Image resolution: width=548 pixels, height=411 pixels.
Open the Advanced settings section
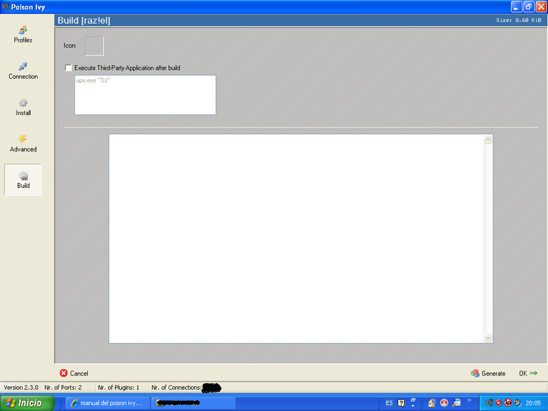23,144
